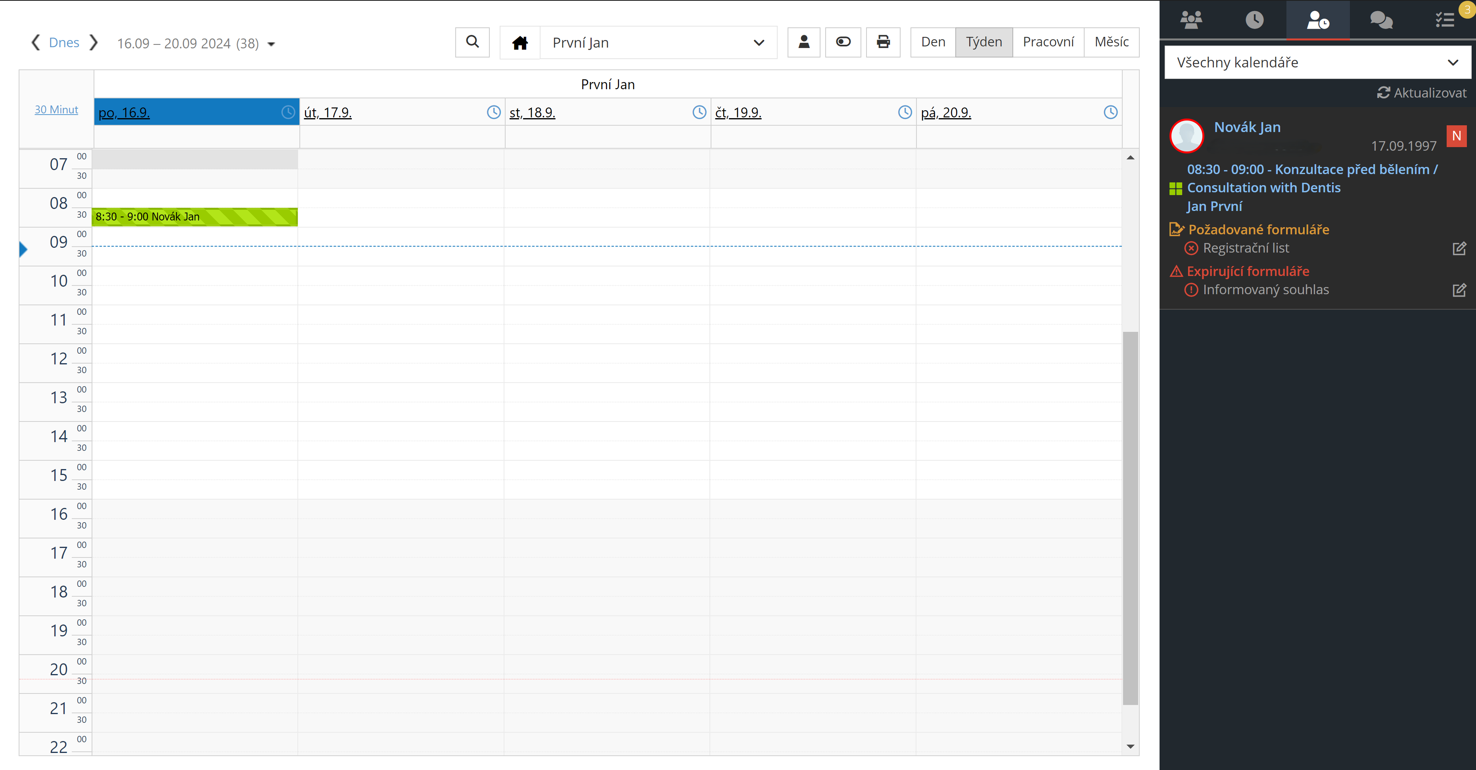Toggle the switch icon button in toolbar

pyautogui.click(x=843, y=42)
